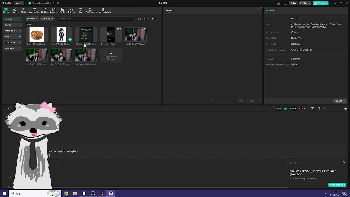The width and height of the screenshot is (350, 197).
Task: Open the Oynatıcı player menu icon
Action: coord(258,10)
